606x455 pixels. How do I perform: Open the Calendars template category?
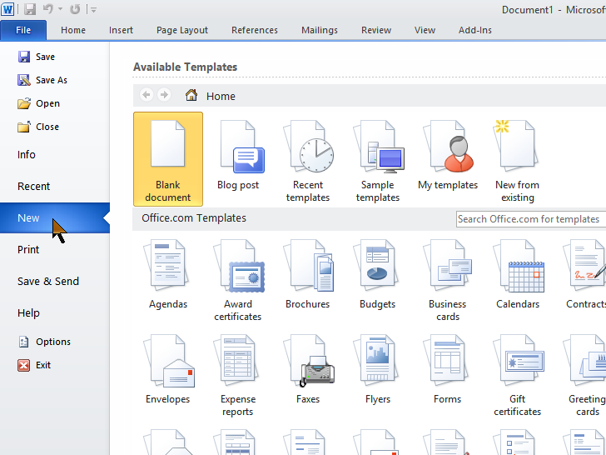(518, 274)
